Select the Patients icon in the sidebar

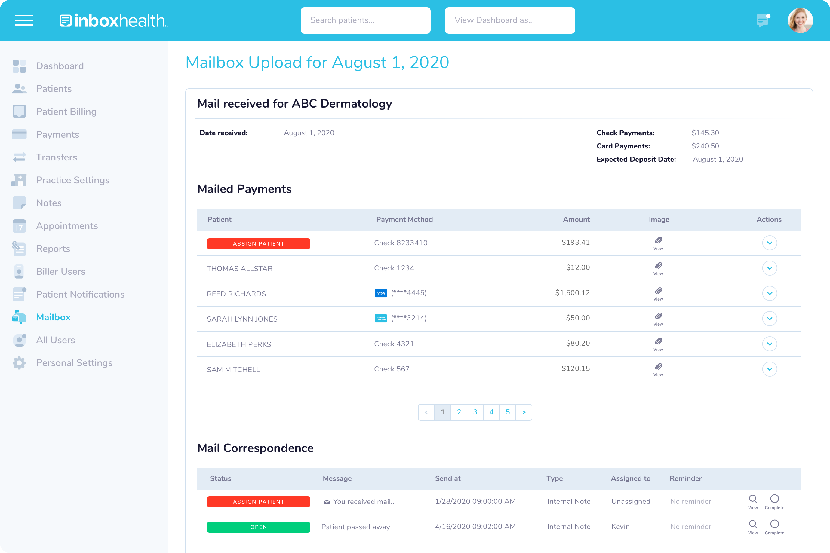20,89
